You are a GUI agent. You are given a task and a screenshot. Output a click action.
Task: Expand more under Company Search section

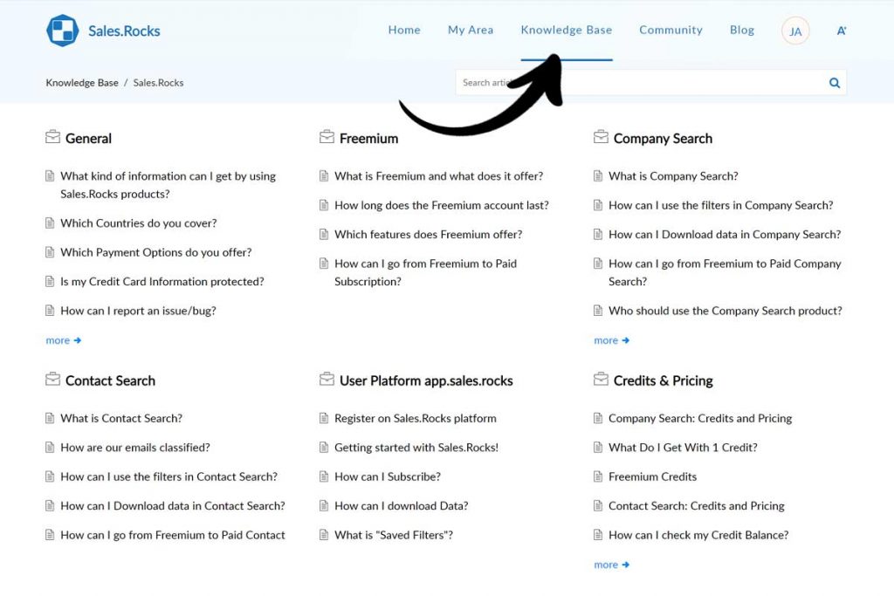611,340
